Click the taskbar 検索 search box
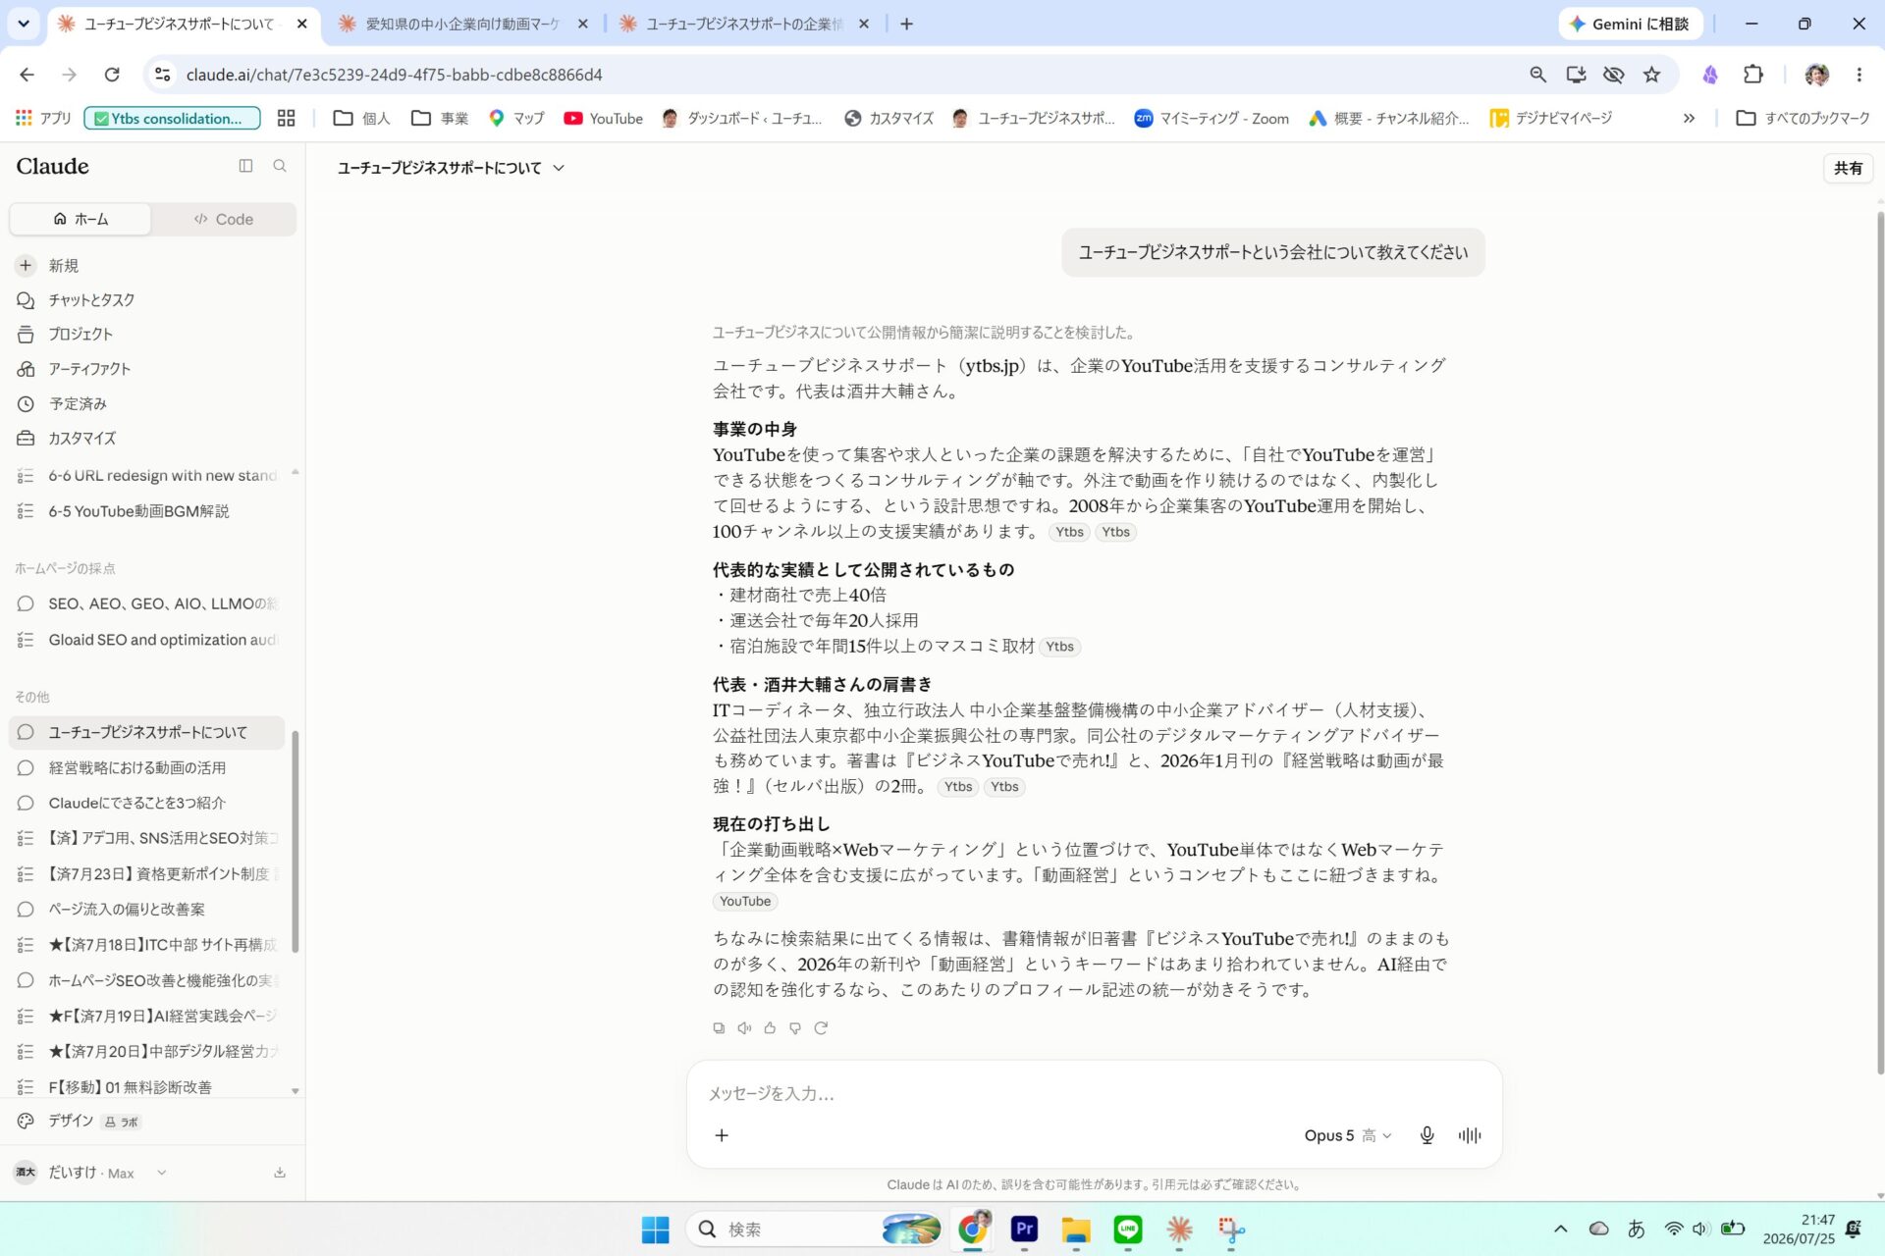 [x=815, y=1230]
